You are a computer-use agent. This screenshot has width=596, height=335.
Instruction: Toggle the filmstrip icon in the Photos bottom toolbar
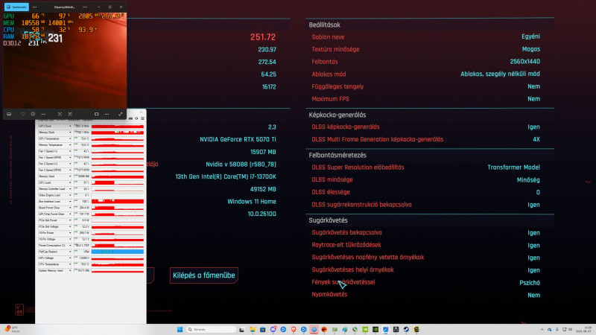9,114
